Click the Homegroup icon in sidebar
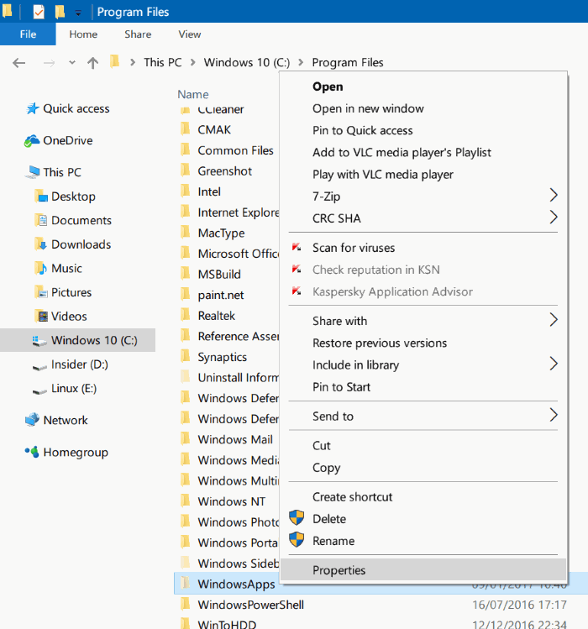This screenshot has width=588, height=629. 32,452
